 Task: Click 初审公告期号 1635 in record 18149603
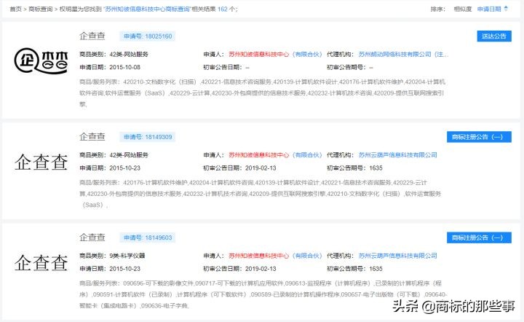click(376, 269)
